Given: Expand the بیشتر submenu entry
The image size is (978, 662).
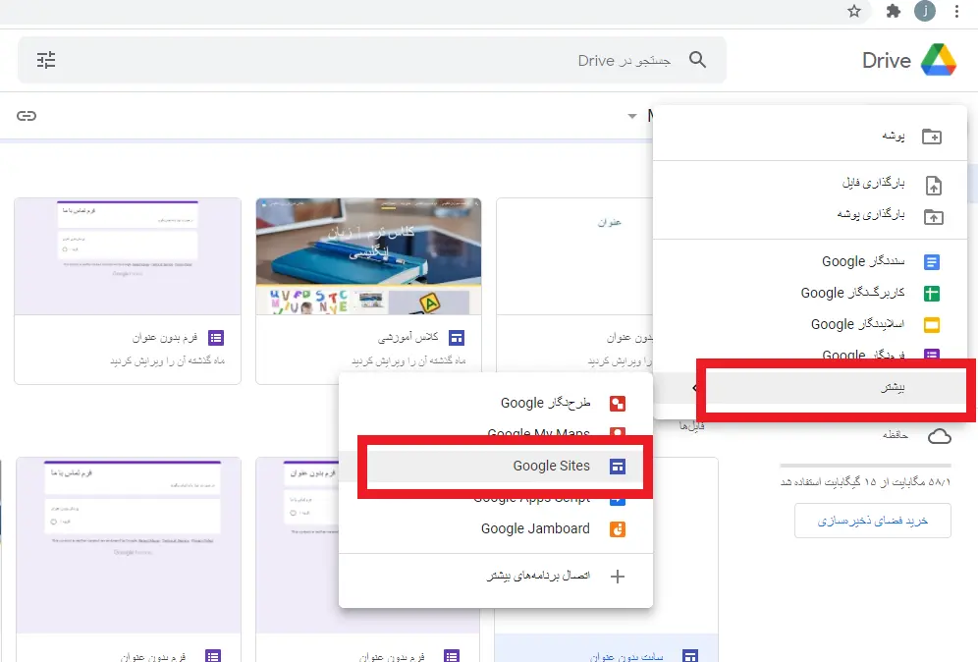Looking at the screenshot, I should pyautogui.click(x=835, y=388).
